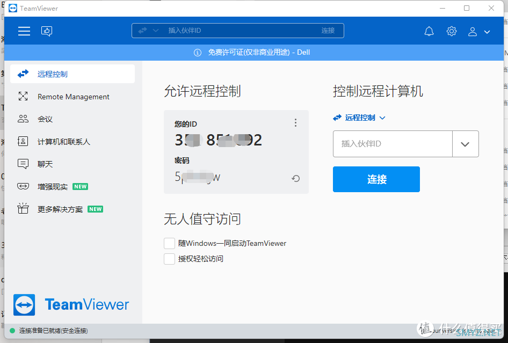The image size is (508, 343).
Task: Open the three-dot menu on ID card
Action: pos(295,122)
